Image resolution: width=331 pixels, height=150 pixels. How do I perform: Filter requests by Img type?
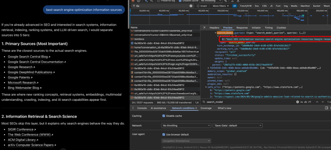(286, 6)
